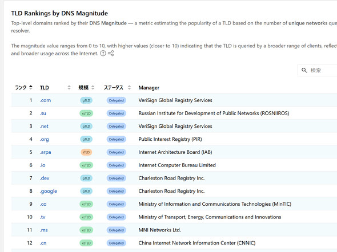Viewport: 337px width, 252px height.
Task: Click the search magnifier icon
Action: click(x=304, y=70)
